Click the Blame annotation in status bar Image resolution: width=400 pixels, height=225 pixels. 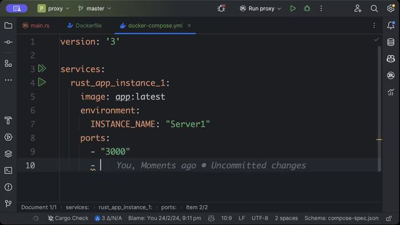tap(164, 218)
